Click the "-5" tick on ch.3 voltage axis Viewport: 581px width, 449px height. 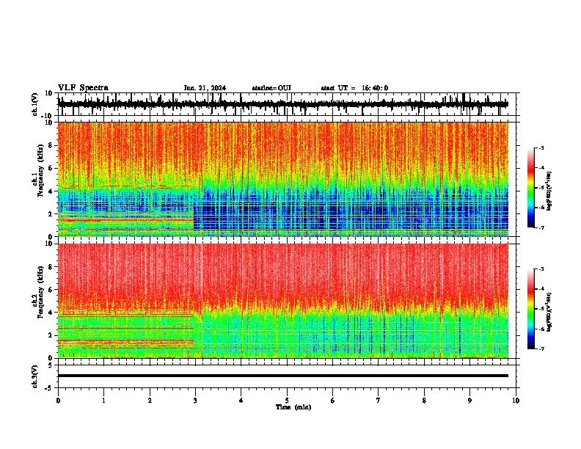49,388
